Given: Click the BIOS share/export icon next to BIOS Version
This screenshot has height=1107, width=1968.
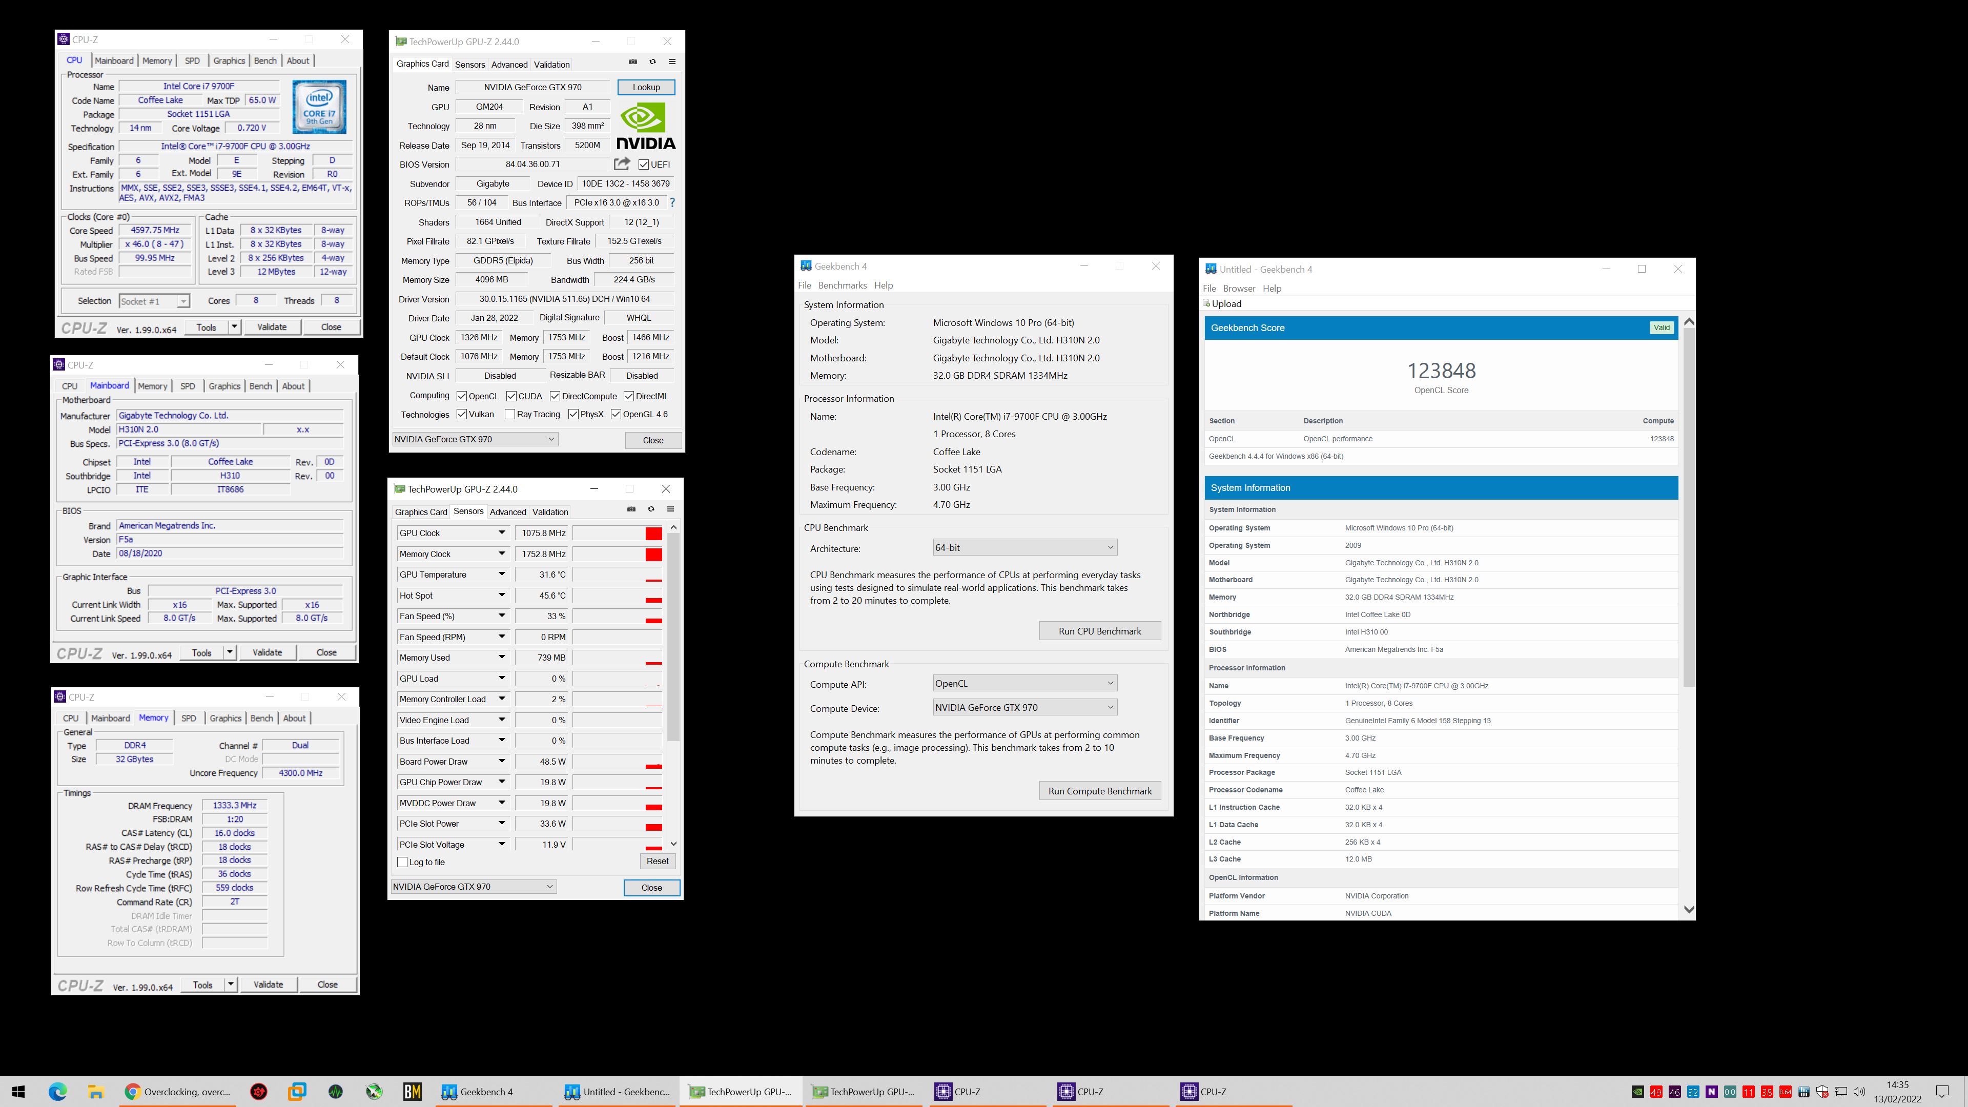Looking at the screenshot, I should click(x=622, y=163).
